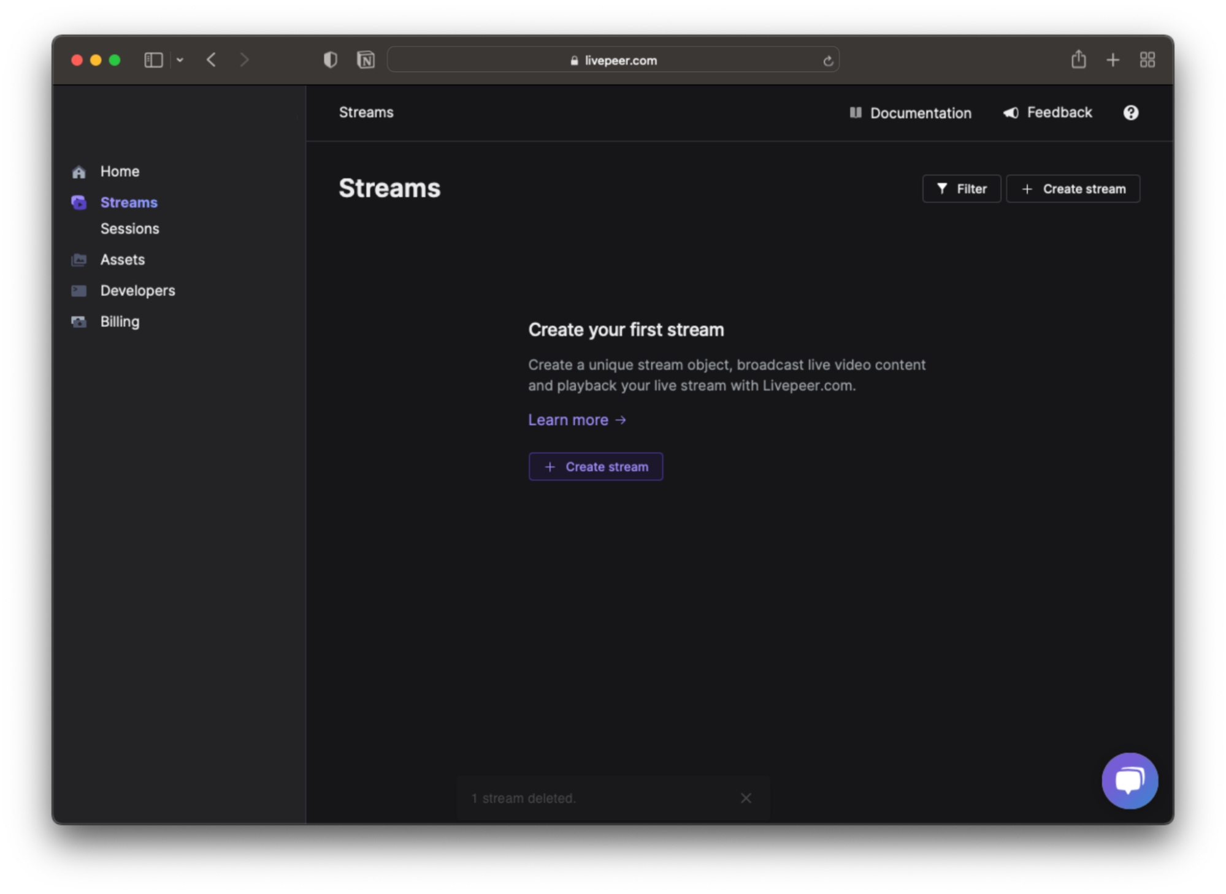This screenshot has width=1226, height=894.
Task: Open the Billing page
Action: click(x=120, y=322)
